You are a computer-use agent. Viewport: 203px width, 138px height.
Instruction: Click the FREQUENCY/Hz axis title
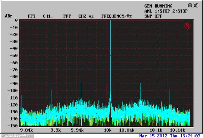(116, 16)
